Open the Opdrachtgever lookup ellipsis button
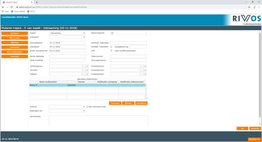262x142 pixels. 84,67
